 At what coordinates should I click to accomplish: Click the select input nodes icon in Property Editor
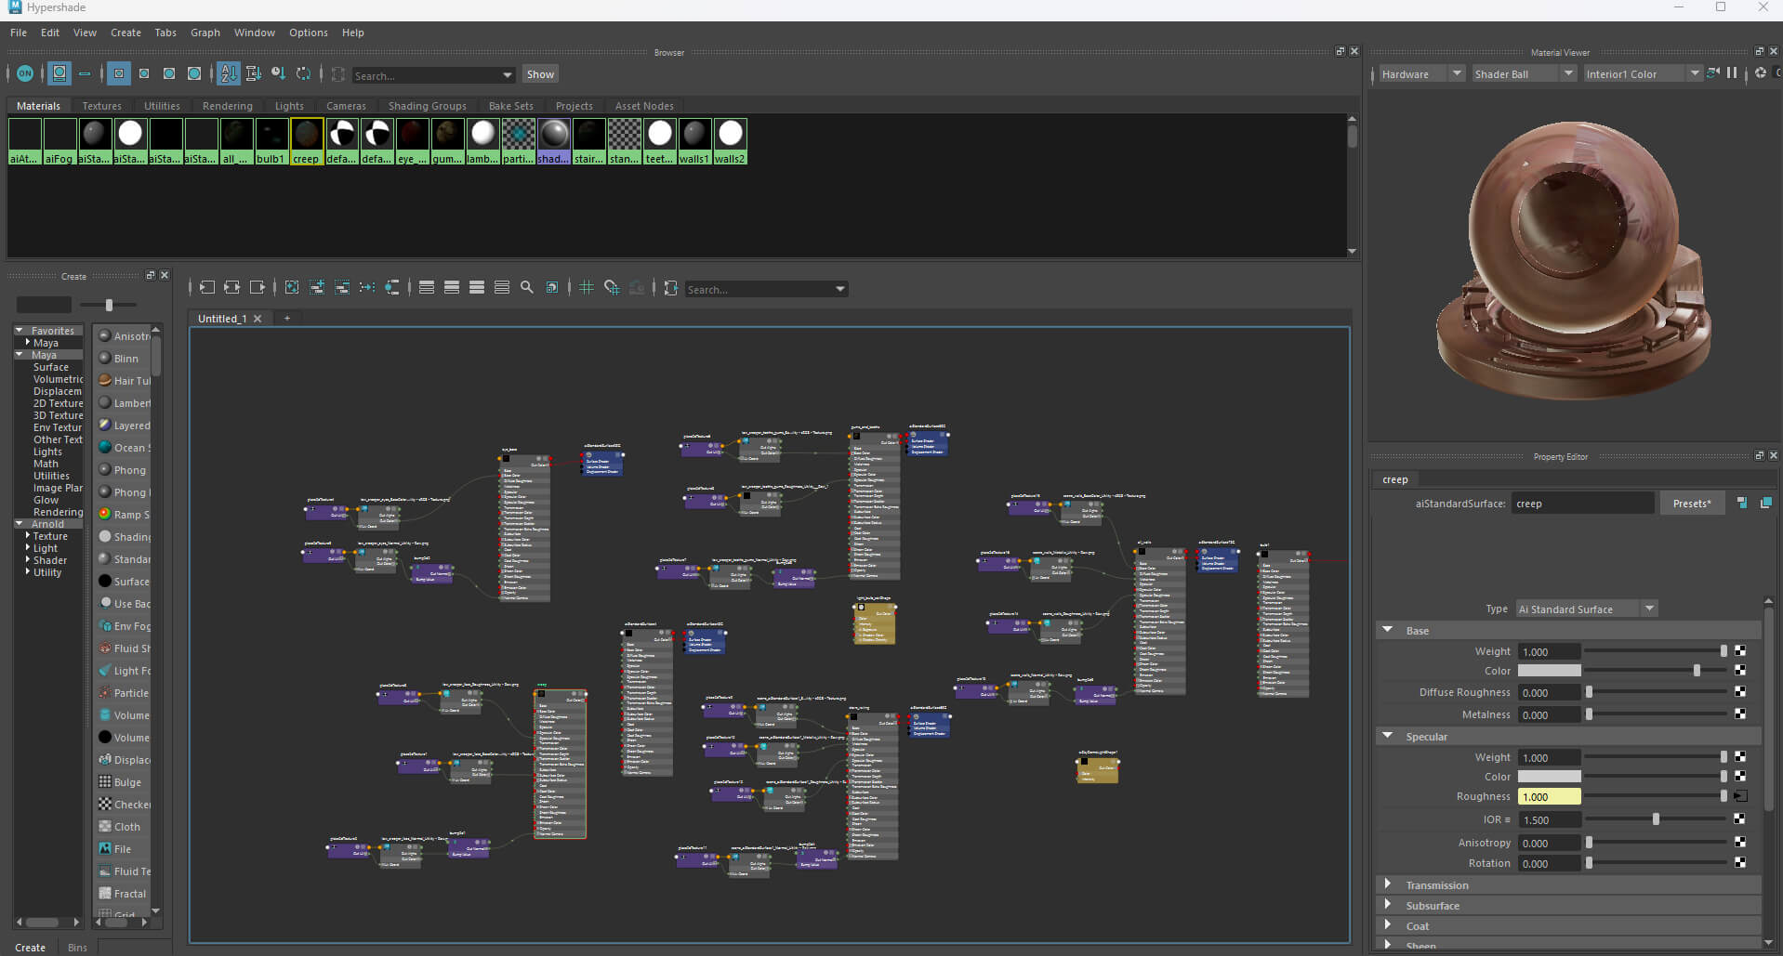1742,503
